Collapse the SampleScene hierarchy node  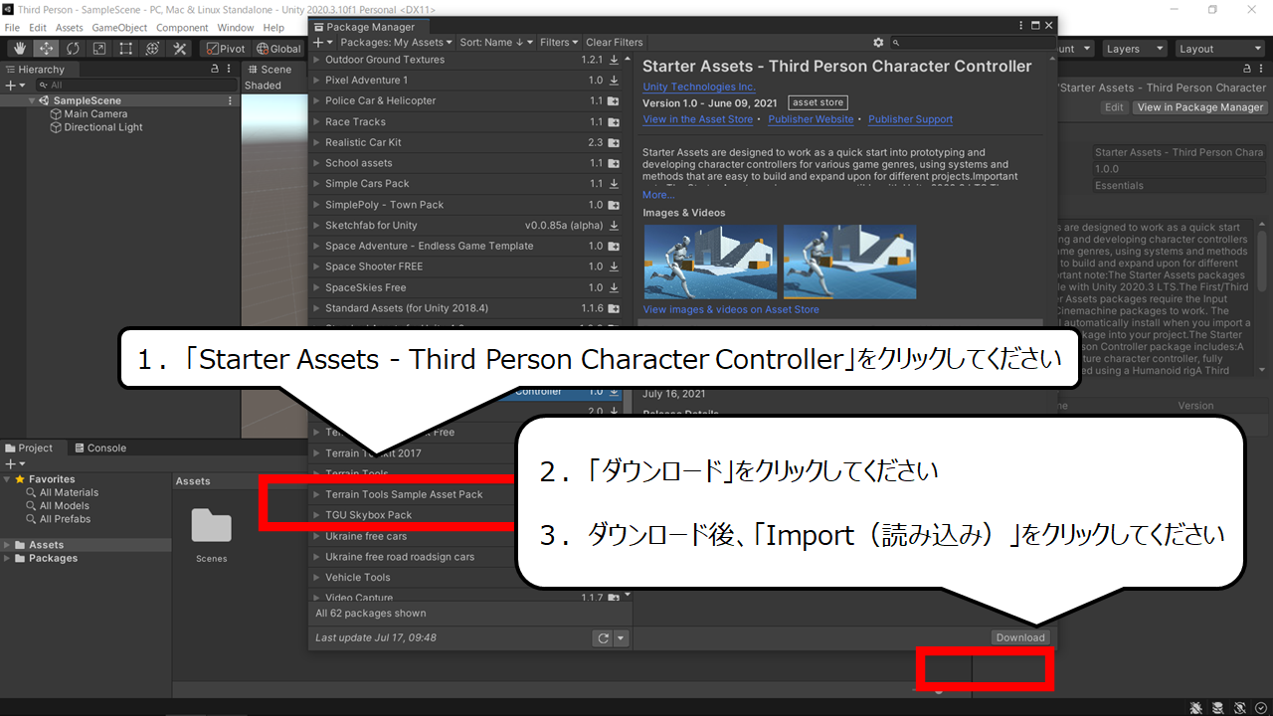click(32, 100)
